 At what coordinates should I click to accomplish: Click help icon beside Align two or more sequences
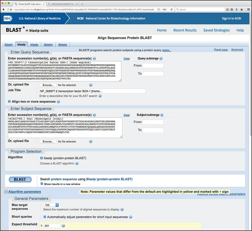58,102
